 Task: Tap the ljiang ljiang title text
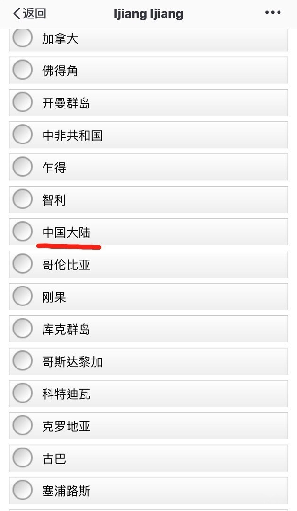[148, 13]
